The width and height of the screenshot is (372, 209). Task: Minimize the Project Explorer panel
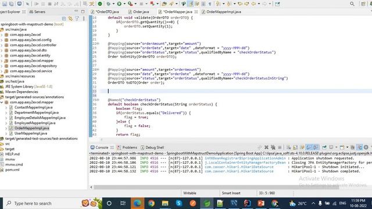[76, 11]
